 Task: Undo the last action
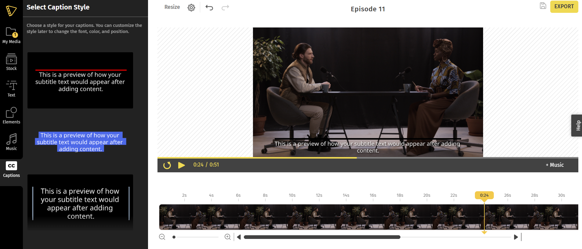pos(209,7)
